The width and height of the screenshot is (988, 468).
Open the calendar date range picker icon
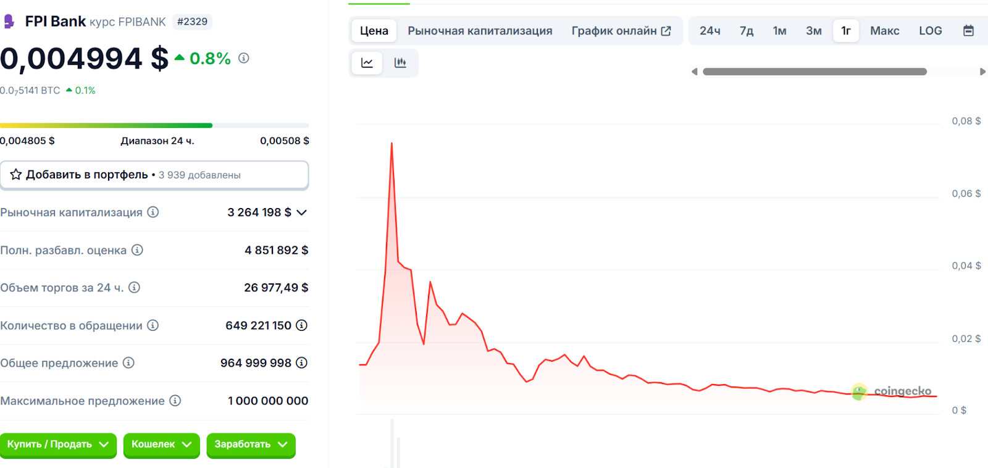click(x=968, y=31)
